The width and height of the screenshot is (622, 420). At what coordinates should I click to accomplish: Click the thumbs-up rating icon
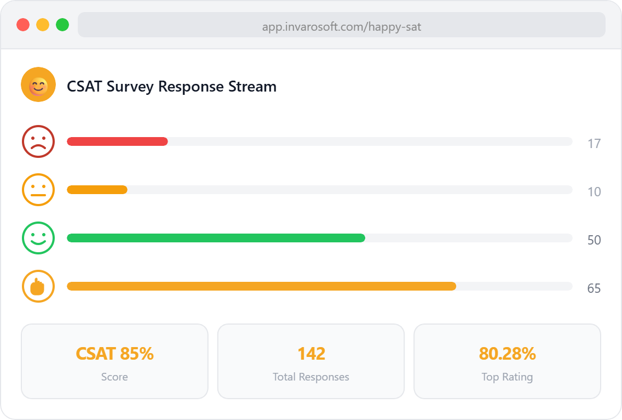coord(38,286)
